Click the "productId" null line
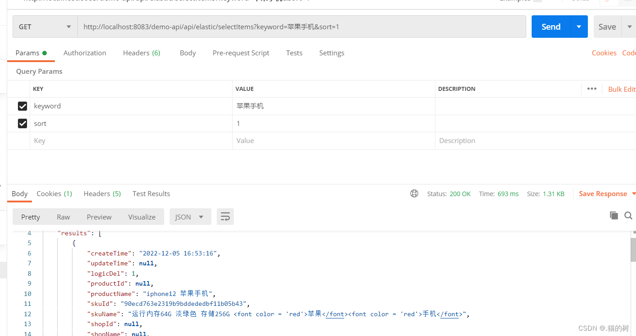 click(120, 283)
